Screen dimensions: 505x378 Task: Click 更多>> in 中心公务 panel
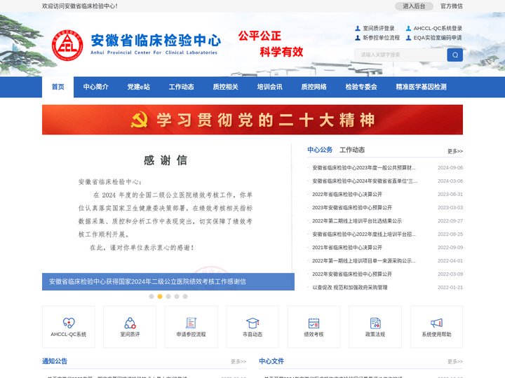(454, 151)
